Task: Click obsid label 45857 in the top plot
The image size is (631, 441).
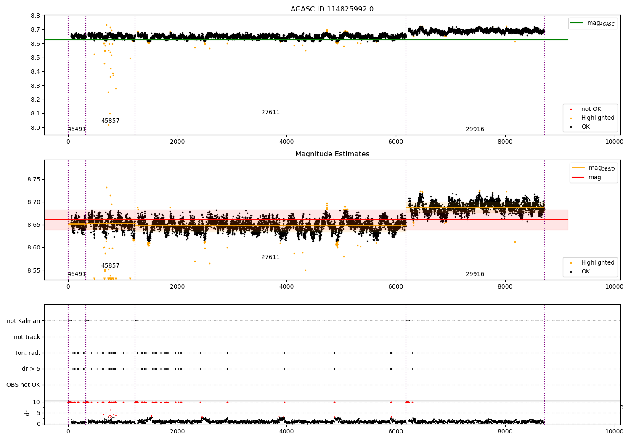Action: point(110,121)
